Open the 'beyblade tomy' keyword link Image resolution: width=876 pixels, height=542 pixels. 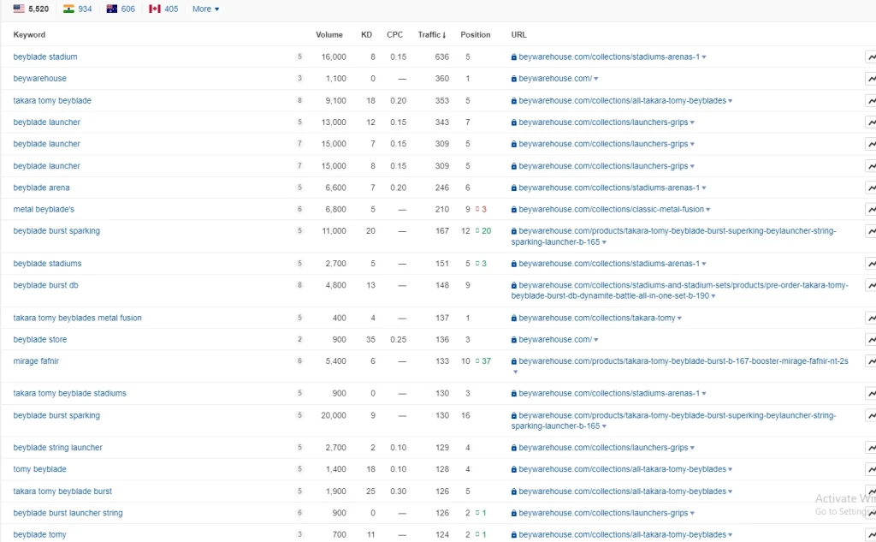click(x=39, y=535)
